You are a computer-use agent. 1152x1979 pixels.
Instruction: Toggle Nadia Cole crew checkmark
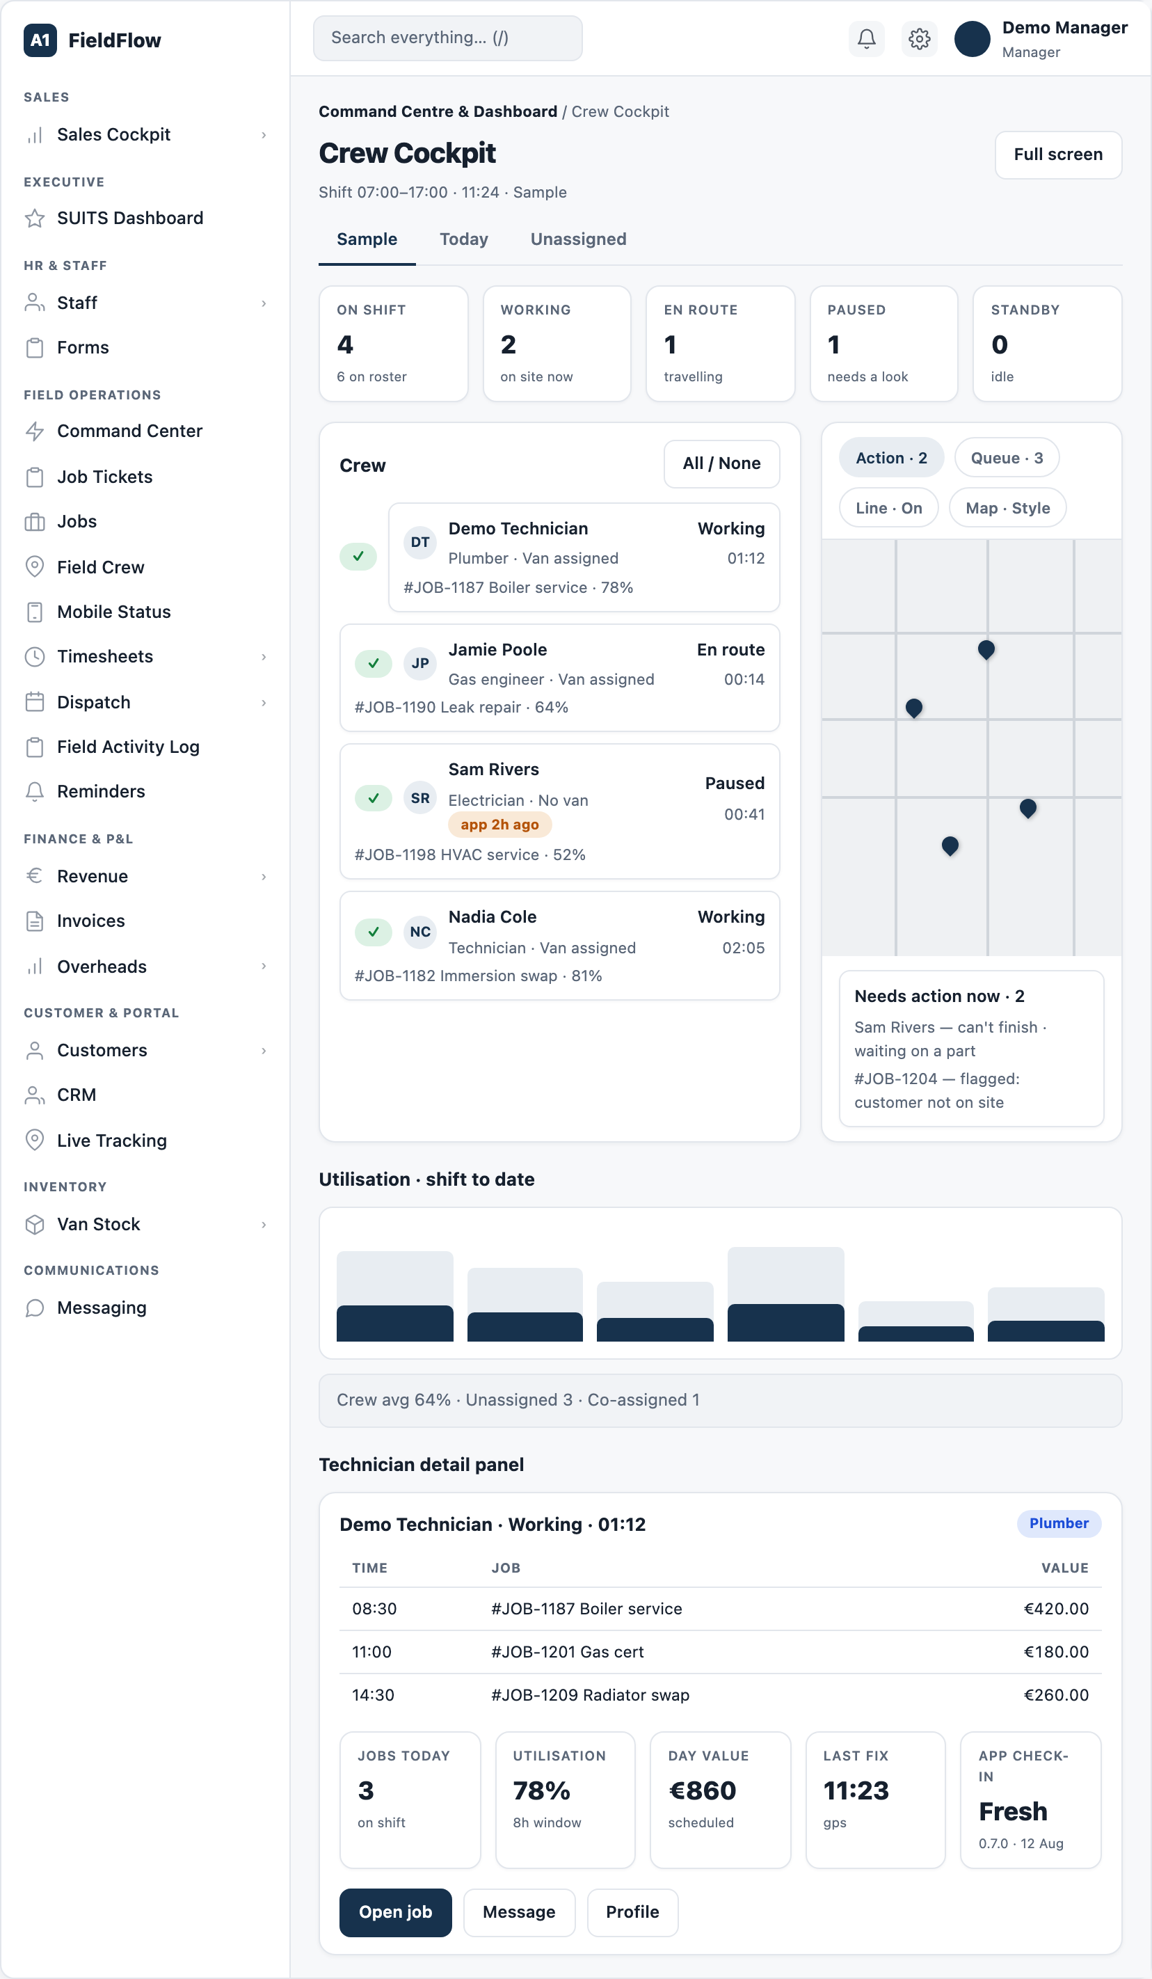(374, 932)
